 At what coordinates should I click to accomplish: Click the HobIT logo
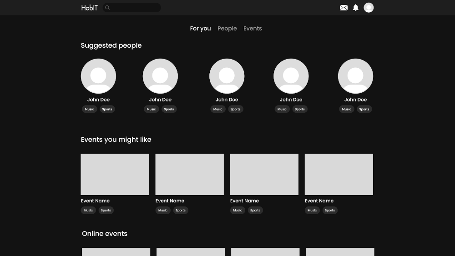pos(89,8)
